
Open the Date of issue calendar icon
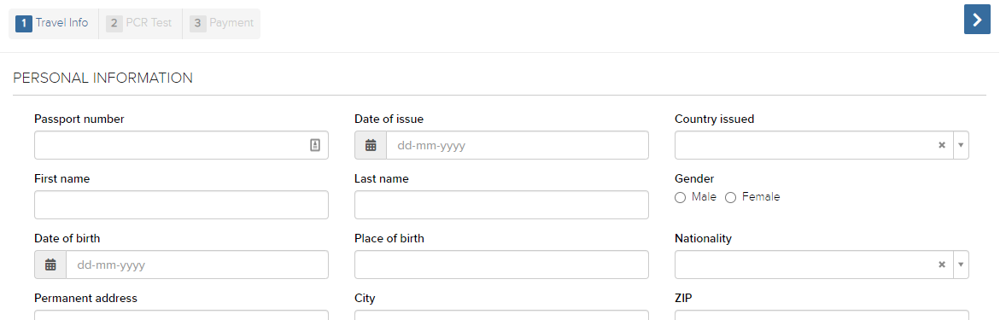coord(371,146)
